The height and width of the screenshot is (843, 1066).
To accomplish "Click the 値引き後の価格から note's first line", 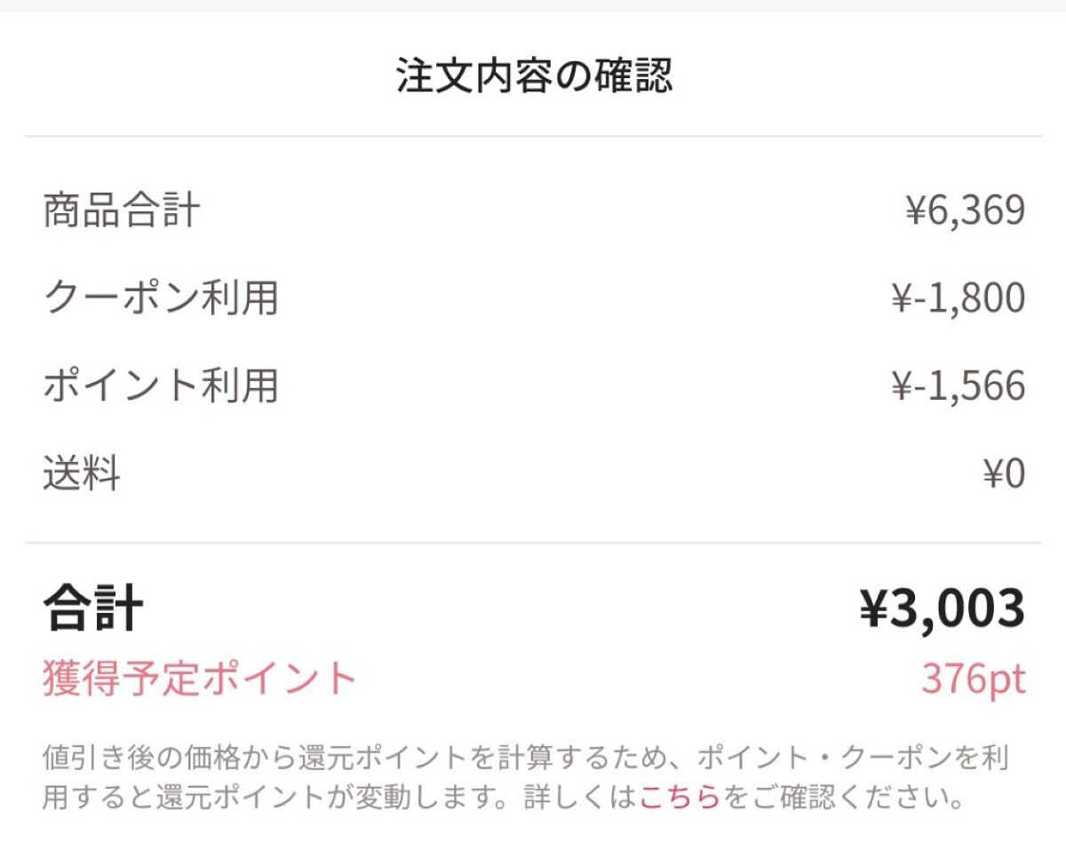I will [355, 758].
